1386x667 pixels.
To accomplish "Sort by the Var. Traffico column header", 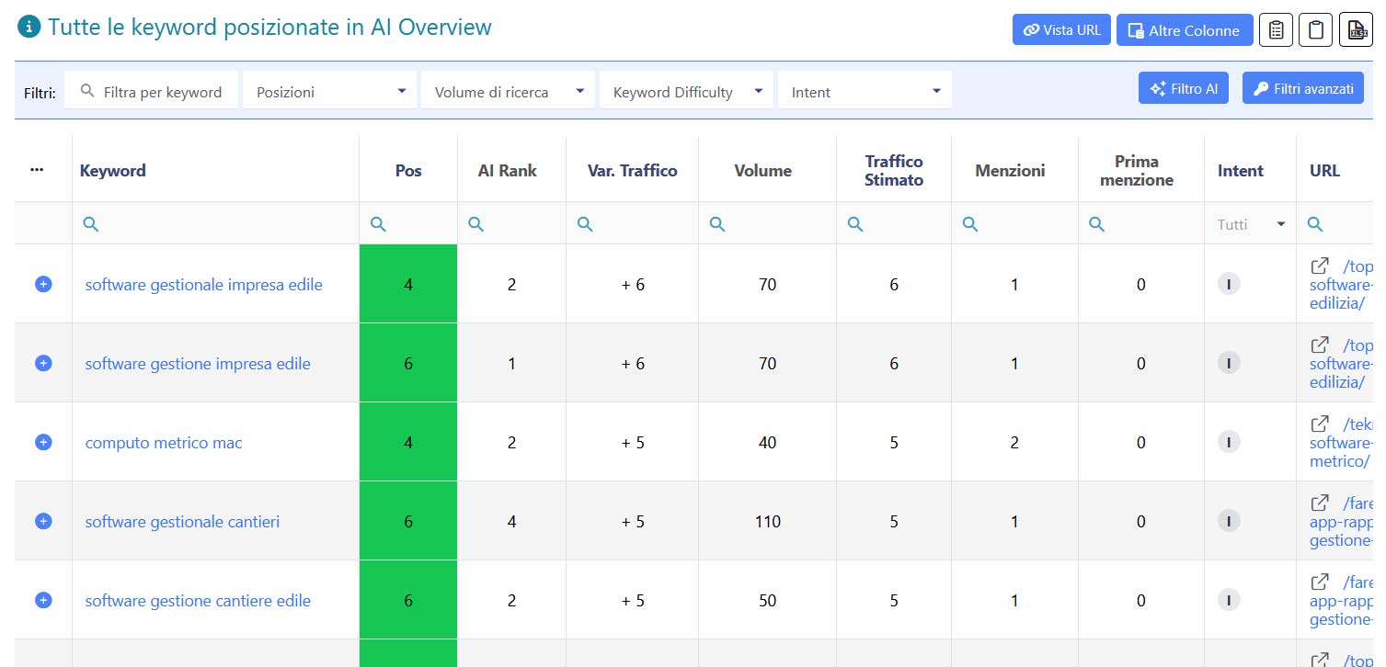I will pos(632,170).
